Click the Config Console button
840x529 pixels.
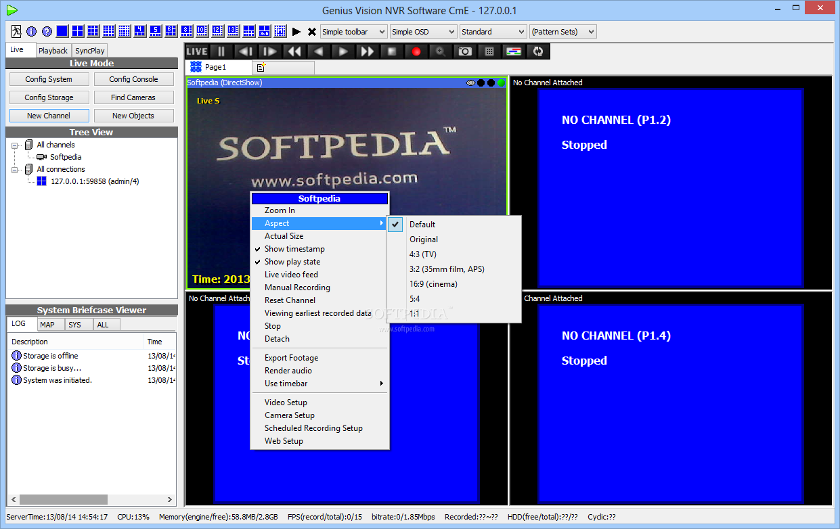pyautogui.click(x=134, y=79)
